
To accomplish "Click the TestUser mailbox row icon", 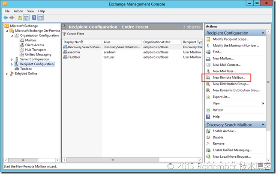I will pyautogui.click(x=65, y=57).
